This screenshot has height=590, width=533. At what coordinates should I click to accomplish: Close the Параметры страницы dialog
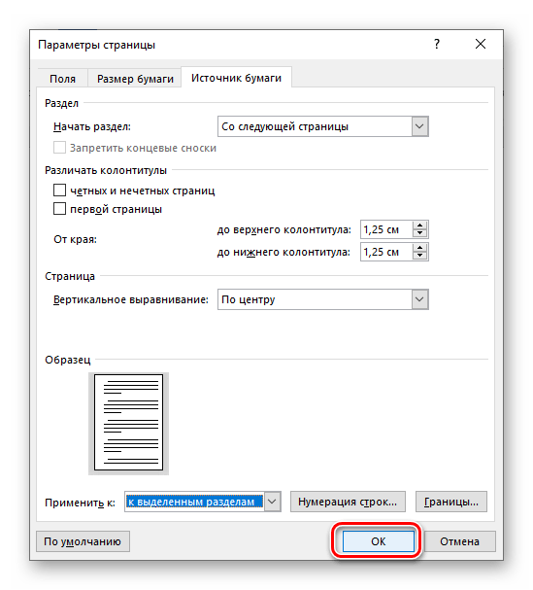pyautogui.click(x=481, y=44)
